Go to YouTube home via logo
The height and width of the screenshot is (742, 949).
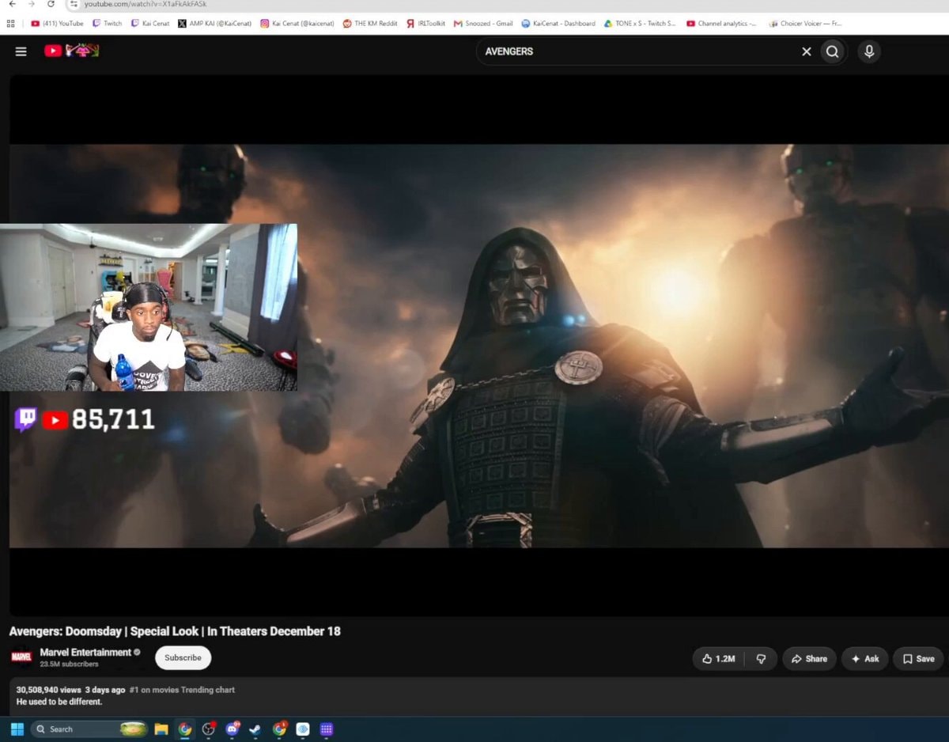point(71,51)
